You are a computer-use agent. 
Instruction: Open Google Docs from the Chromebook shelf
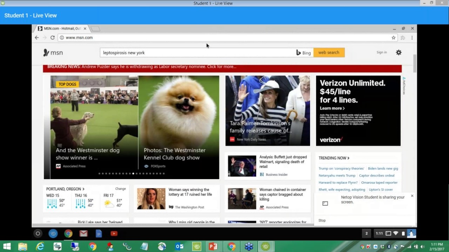(99, 233)
